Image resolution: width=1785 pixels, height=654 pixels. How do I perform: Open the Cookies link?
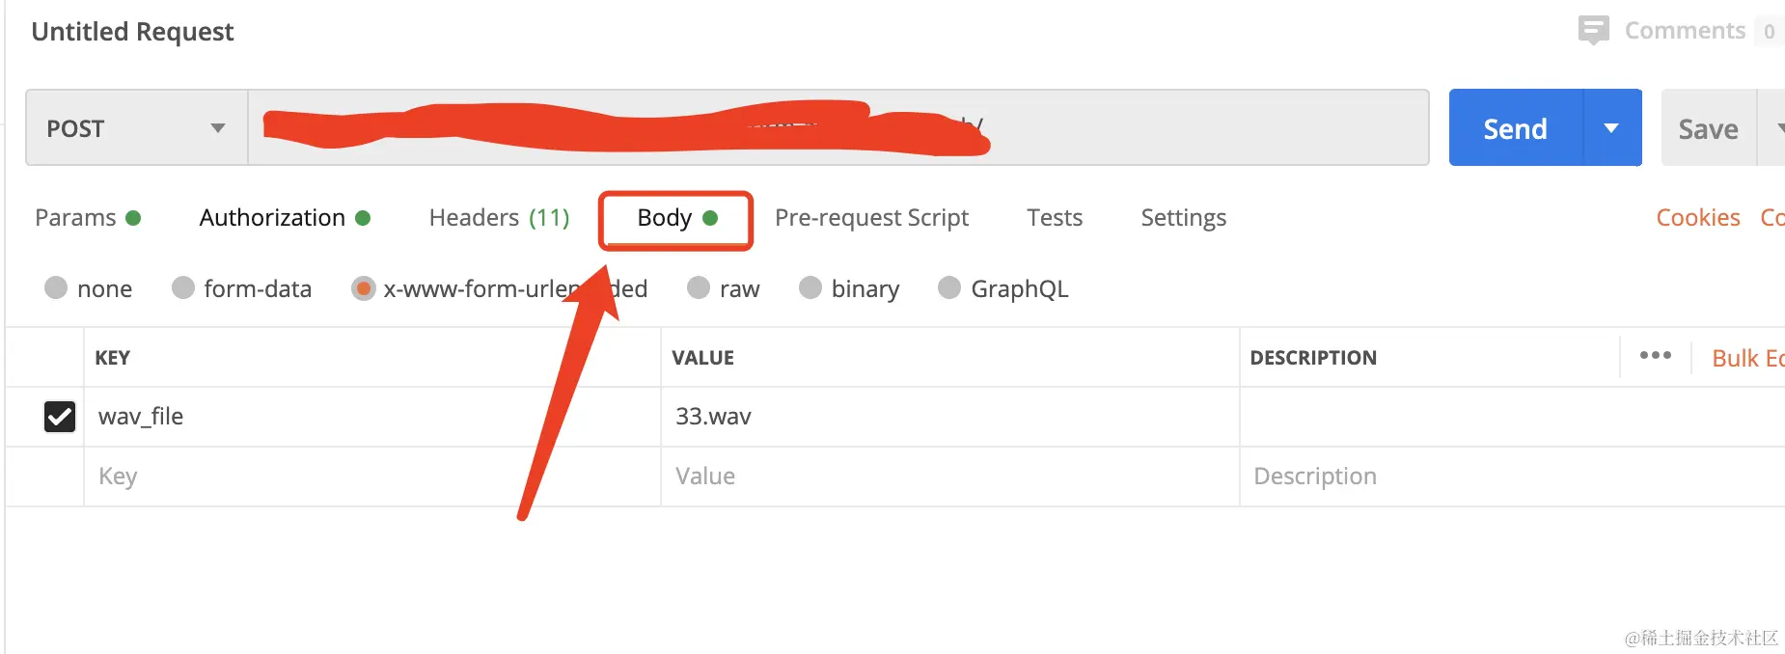(1697, 218)
